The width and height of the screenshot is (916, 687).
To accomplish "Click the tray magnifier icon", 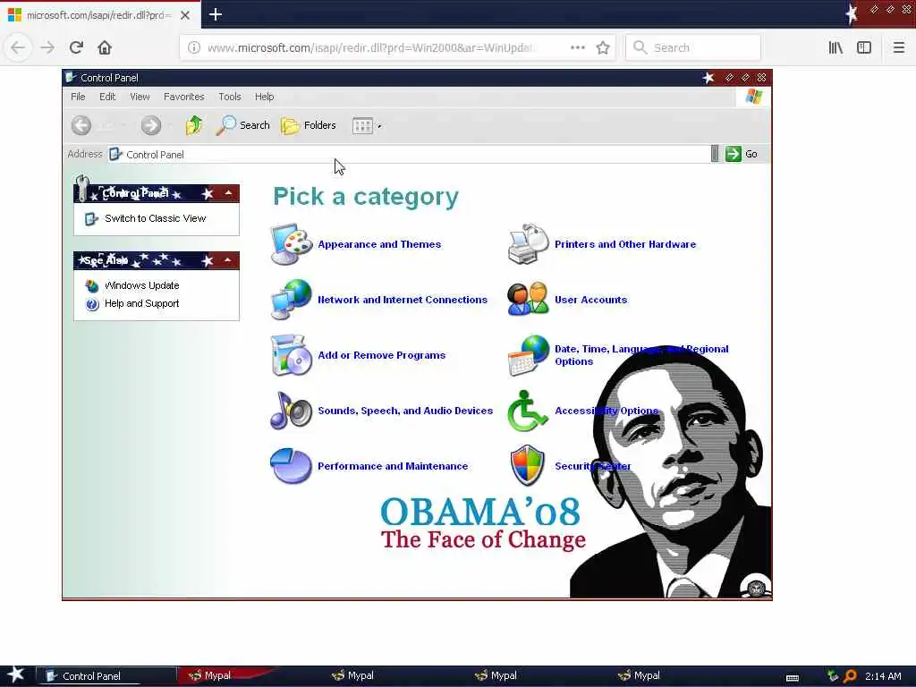I will (850, 676).
